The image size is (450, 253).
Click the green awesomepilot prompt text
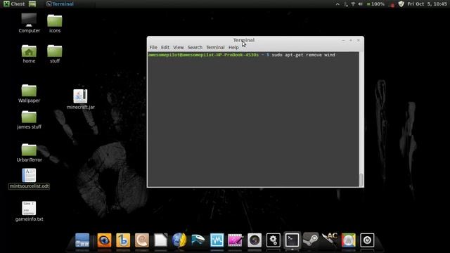[x=203, y=55]
